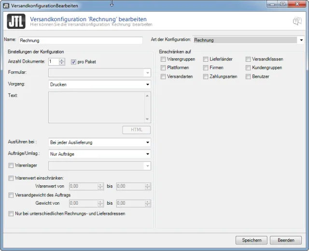Open the Ausführen bei dropdown
The image size is (309, 251).
tap(99, 142)
